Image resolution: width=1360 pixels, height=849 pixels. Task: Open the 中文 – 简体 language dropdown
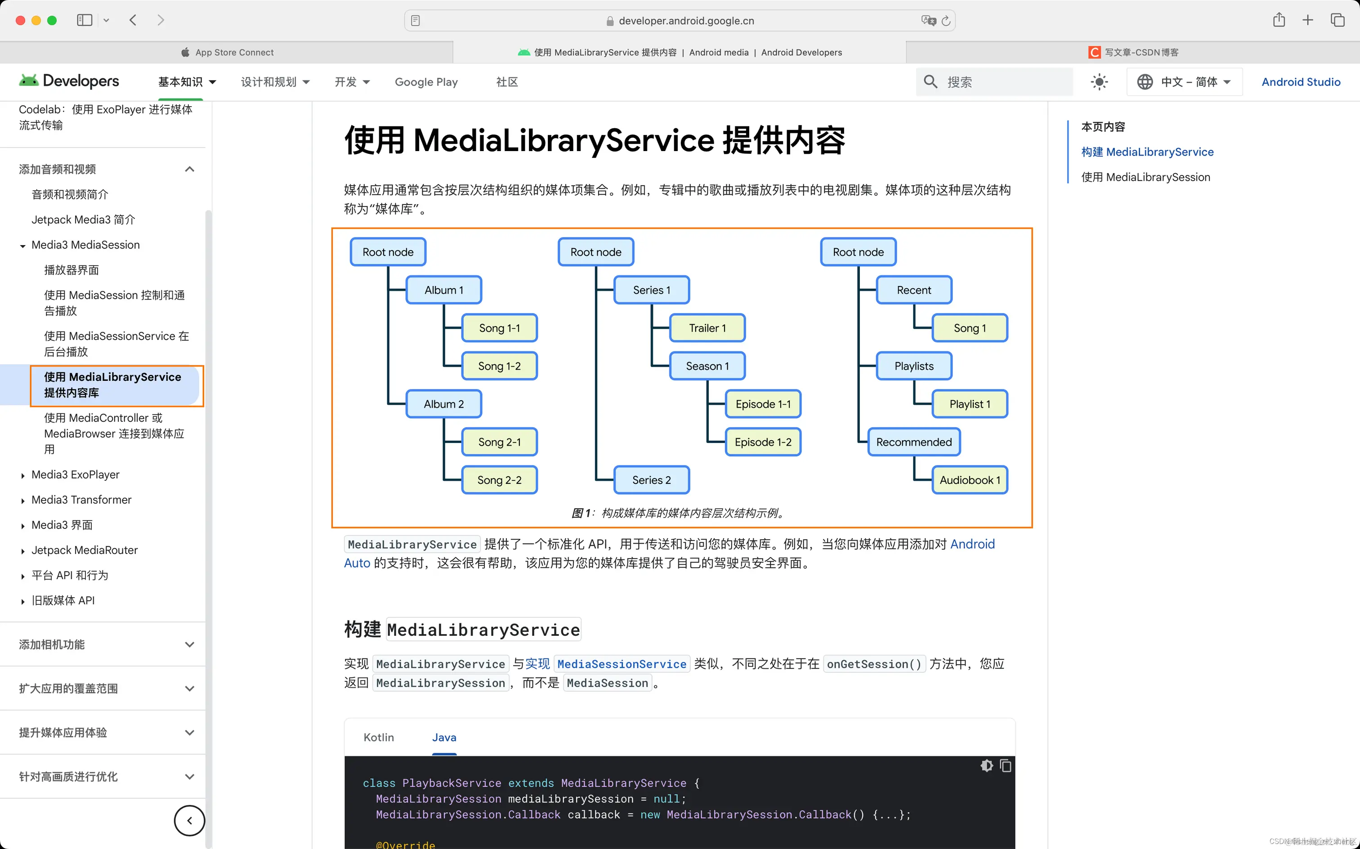(1184, 81)
